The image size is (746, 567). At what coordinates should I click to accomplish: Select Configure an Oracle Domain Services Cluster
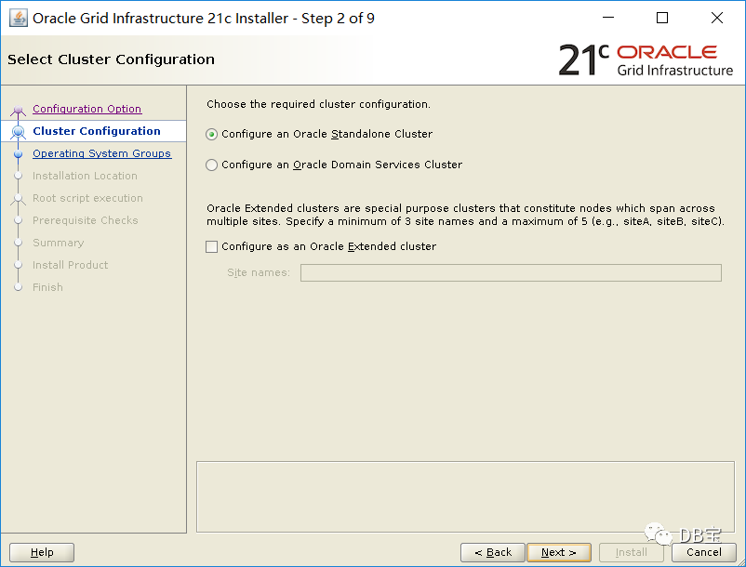(334, 165)
